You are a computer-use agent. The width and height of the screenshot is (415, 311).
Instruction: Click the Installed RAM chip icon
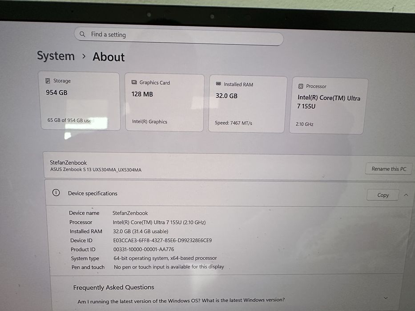click(x=218, y=84)
